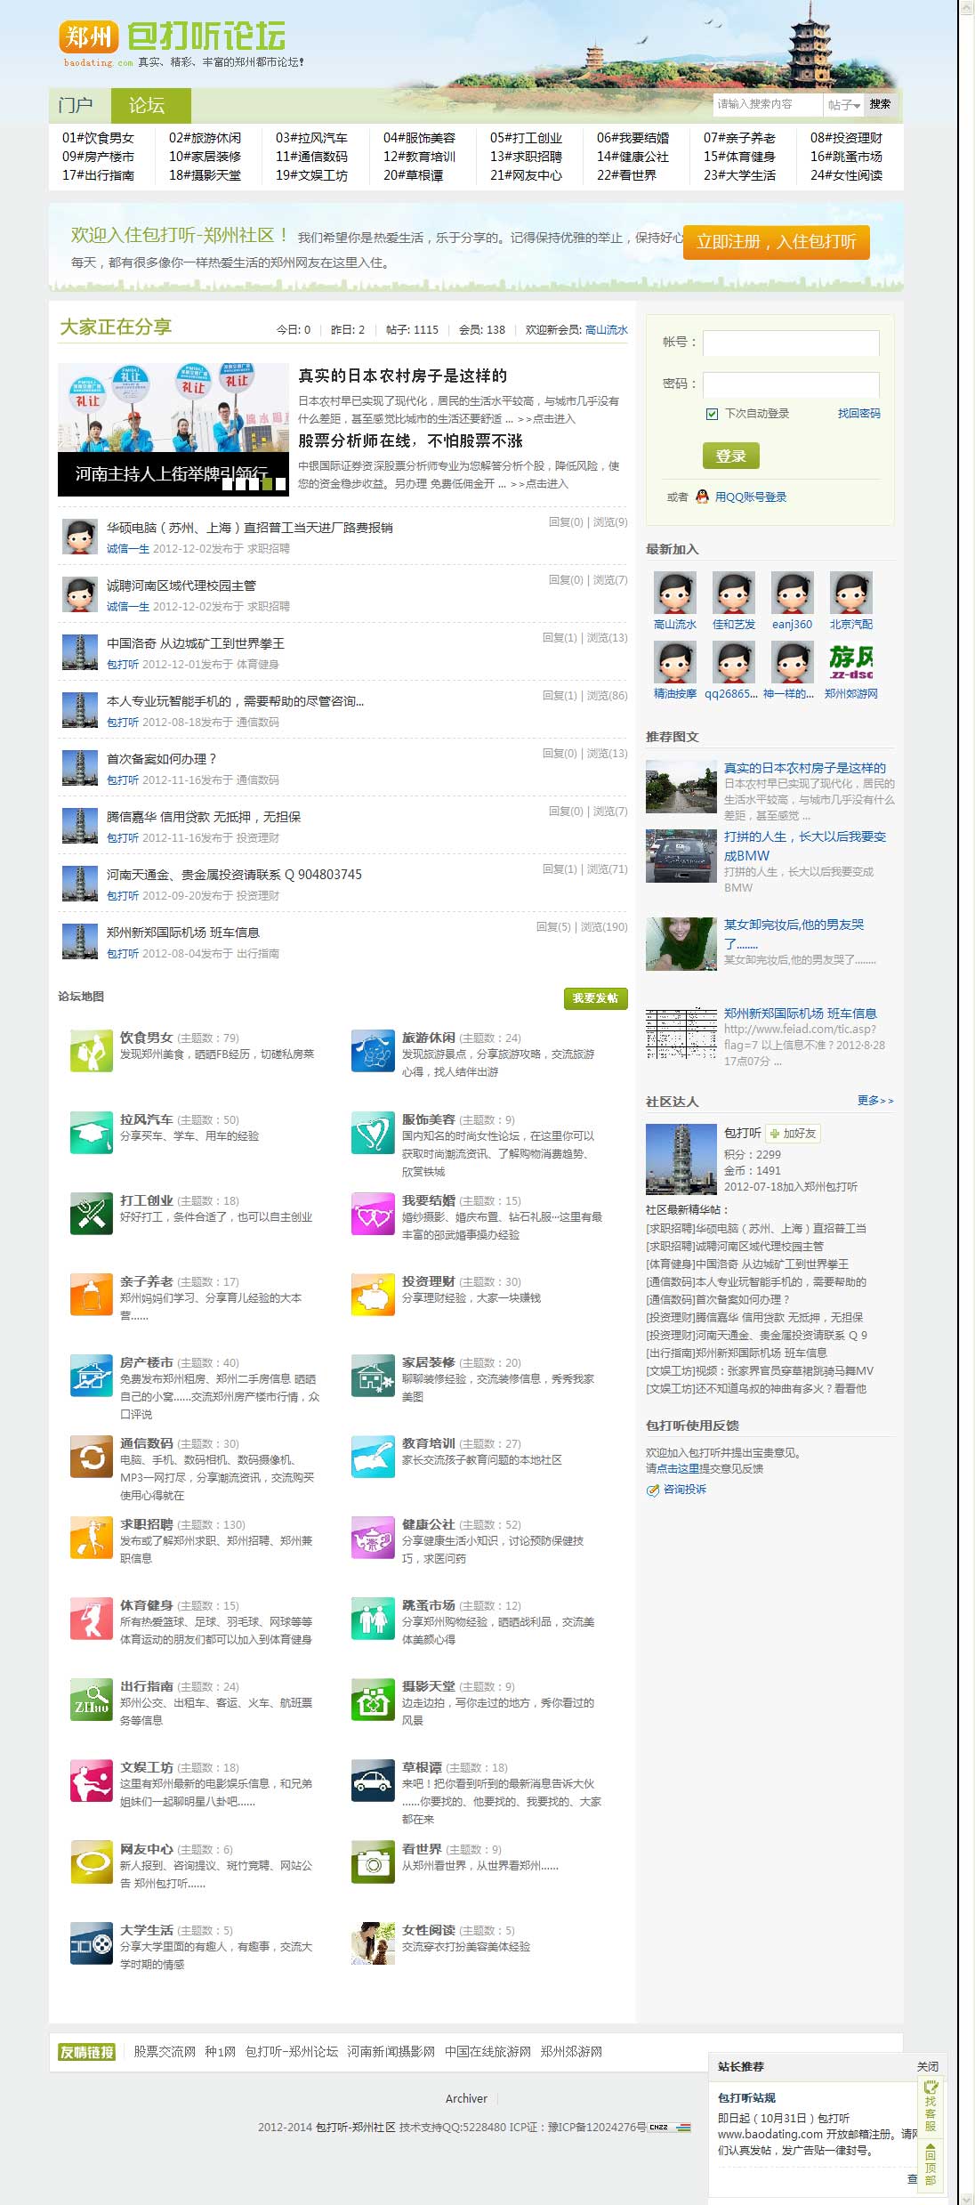
Task: Open the 13#求职招聘 nav item
Action: point(526,157)
